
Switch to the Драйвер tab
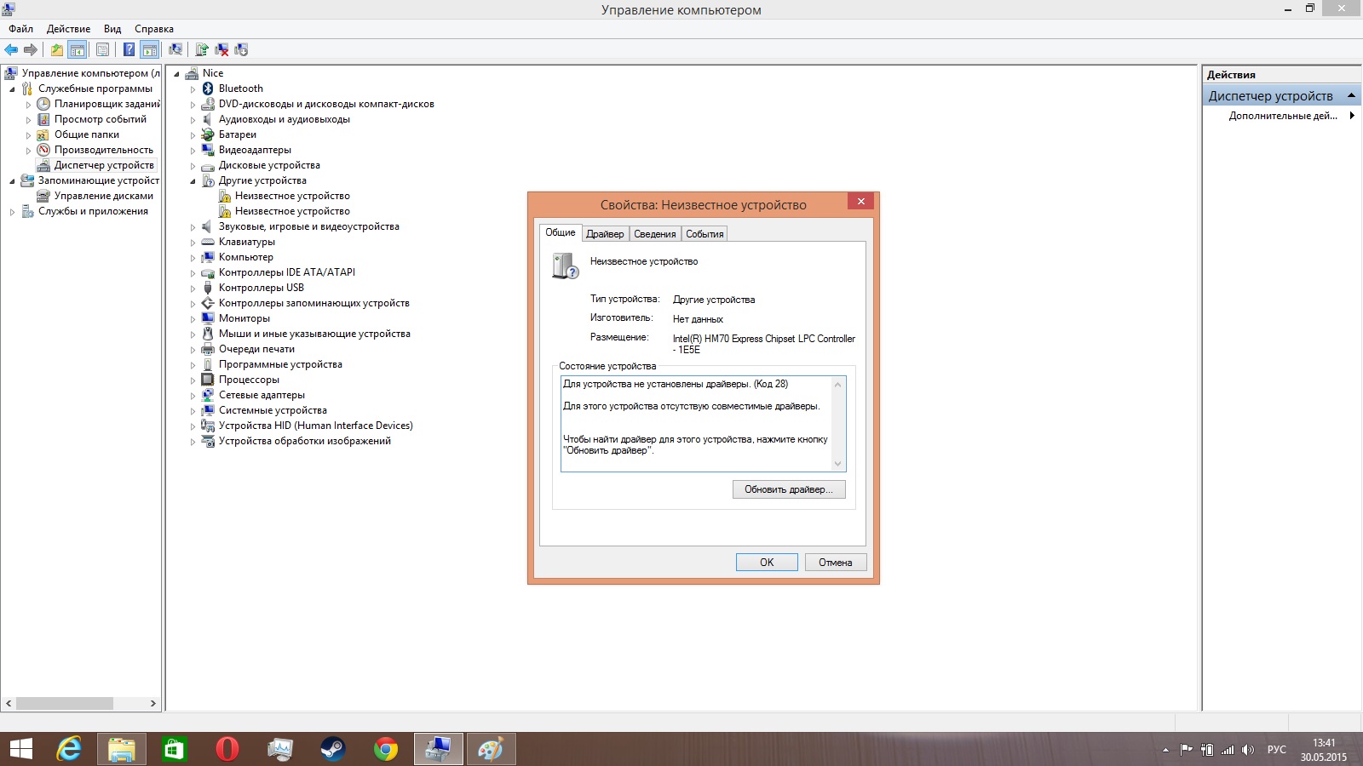coord(605,234)
